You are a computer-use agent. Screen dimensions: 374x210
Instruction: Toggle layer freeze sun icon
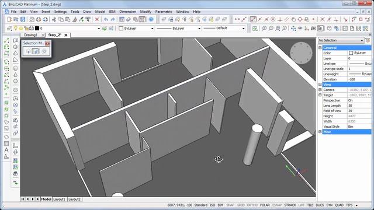tap(21, 29)
